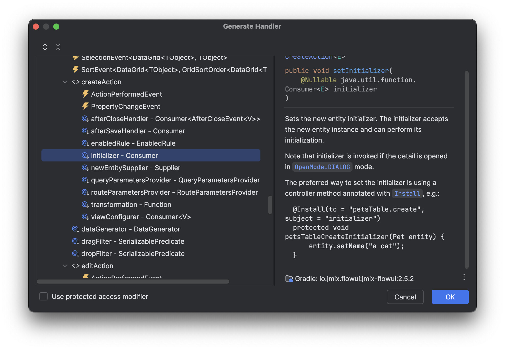Select routeParametersProvider - RouteParametersProvider row
This screenshot has width=505, height=350.
tap(151, 192)
